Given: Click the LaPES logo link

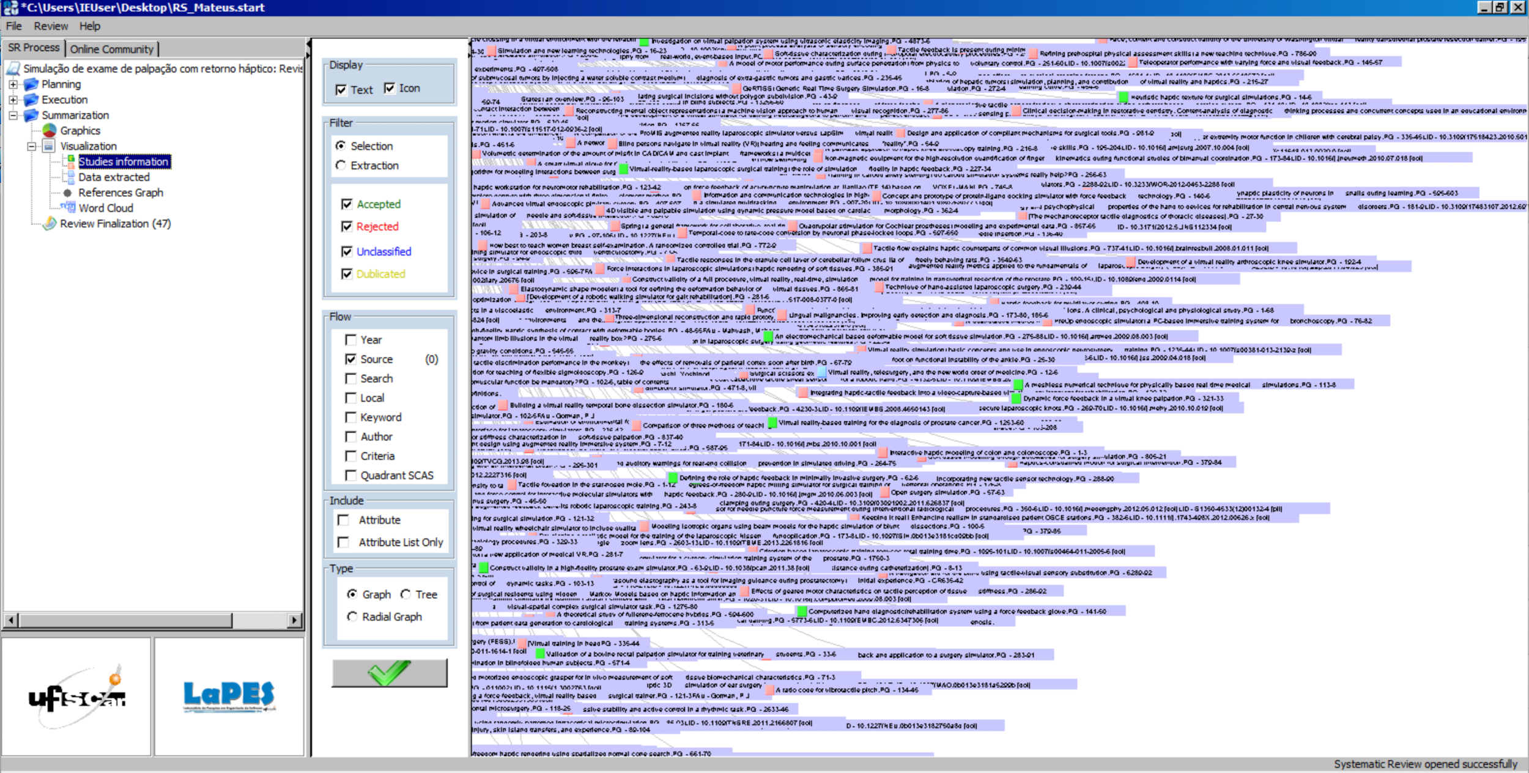Looking at the screenshot, I should click(229, 696).
